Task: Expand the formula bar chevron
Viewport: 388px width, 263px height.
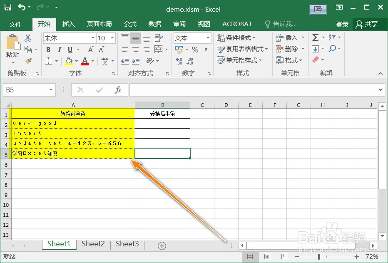Action: [x=381, y=90]
